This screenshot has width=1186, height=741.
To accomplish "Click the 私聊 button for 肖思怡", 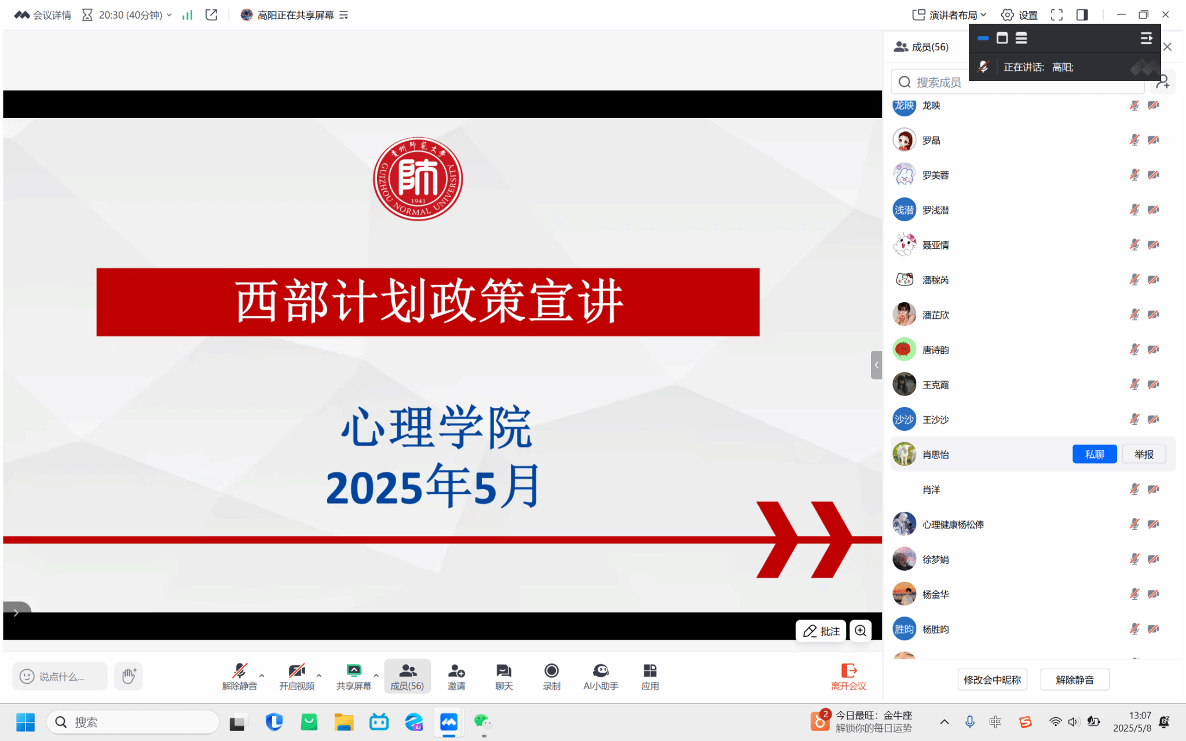I will click(x=1094, y=454).
